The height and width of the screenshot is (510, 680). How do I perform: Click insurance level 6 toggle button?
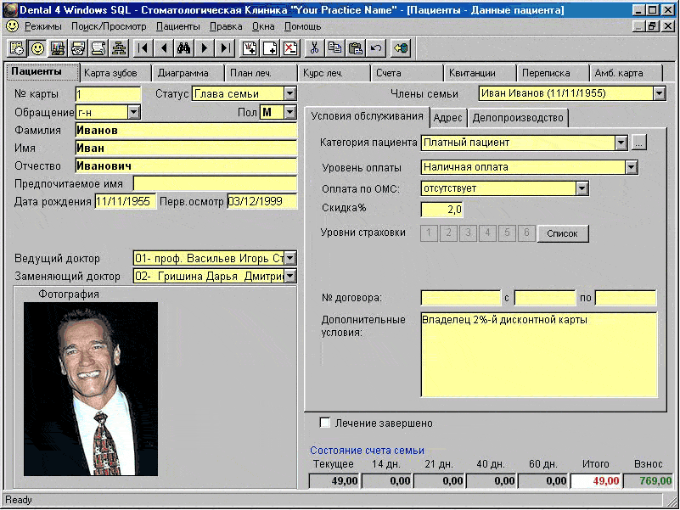tap(526, 233)
